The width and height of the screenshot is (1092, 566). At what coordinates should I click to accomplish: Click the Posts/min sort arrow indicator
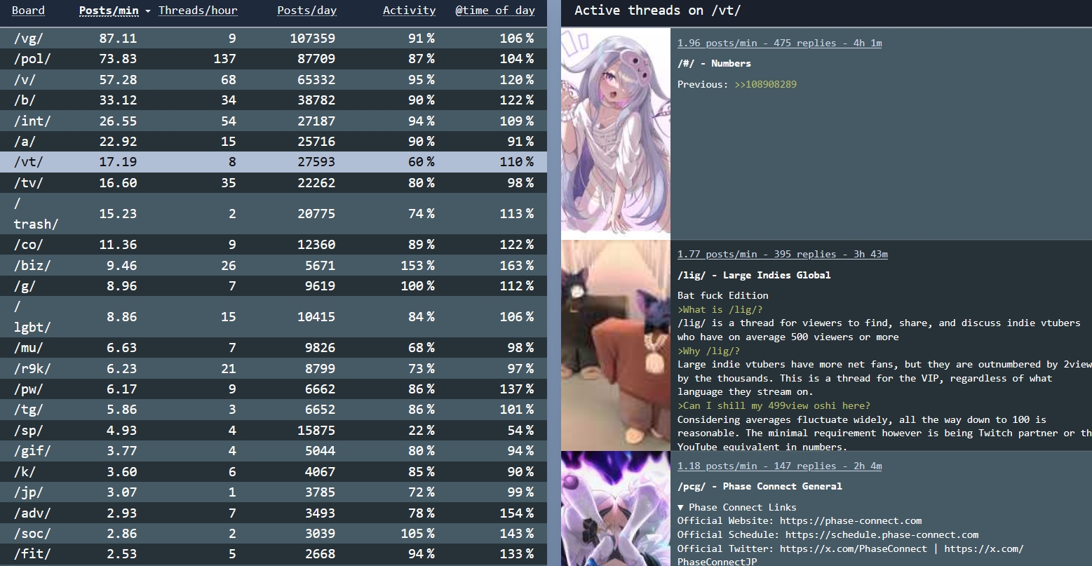point(147,11)
